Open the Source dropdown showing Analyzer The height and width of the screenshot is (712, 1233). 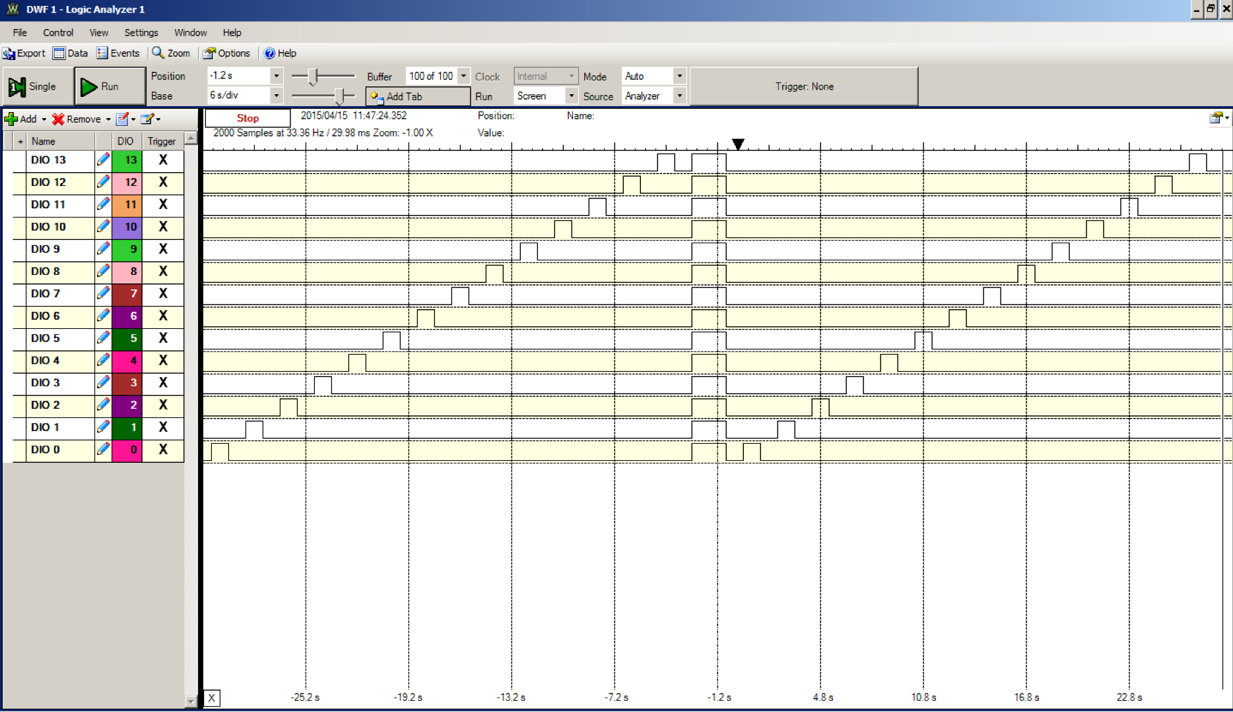coord(679,96)
